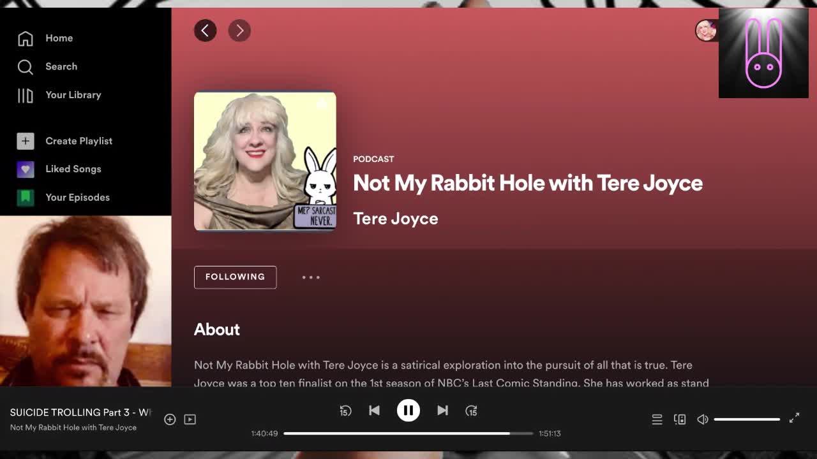
Task: Open the now playing video view icon
Action: click(190, 419)
